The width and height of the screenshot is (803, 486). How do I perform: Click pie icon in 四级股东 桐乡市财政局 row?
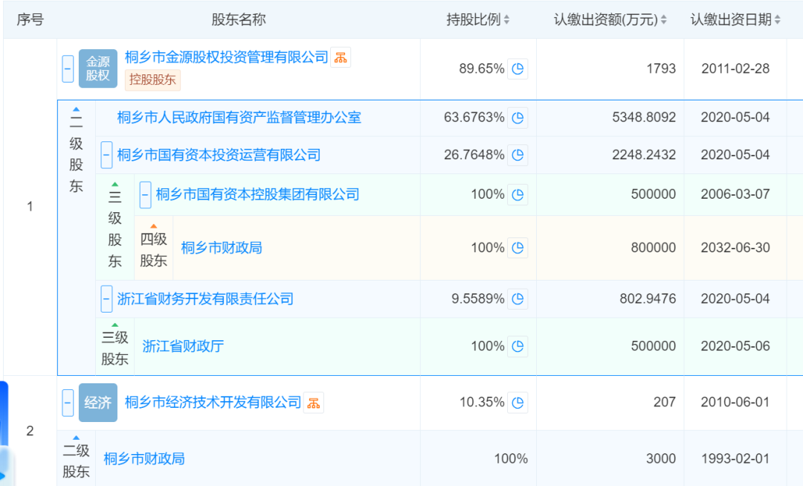click(x=517, y=248)
